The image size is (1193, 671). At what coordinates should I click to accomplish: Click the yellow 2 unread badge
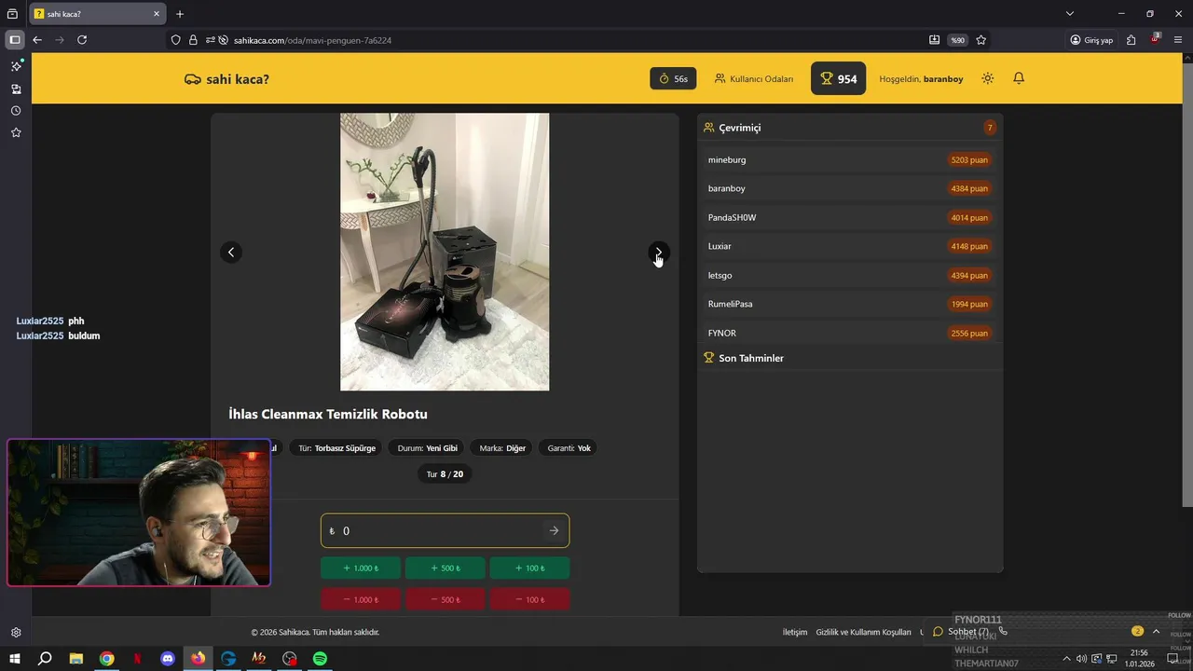(1137, 631)
